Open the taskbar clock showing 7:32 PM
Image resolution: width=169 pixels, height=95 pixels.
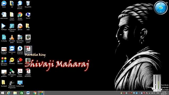[164, 93]
